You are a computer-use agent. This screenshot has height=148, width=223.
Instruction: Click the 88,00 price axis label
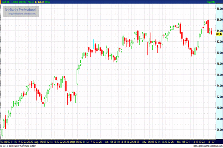[x=219, y=9]
